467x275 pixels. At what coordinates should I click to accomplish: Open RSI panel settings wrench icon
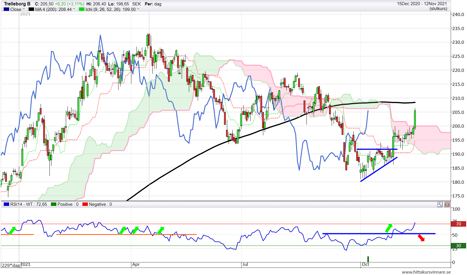(x=440, y=204)
